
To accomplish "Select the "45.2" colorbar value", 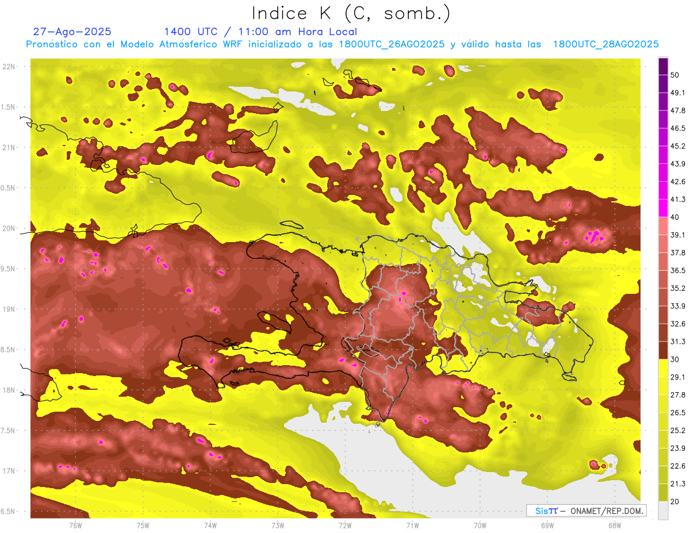I will [678, 146].
